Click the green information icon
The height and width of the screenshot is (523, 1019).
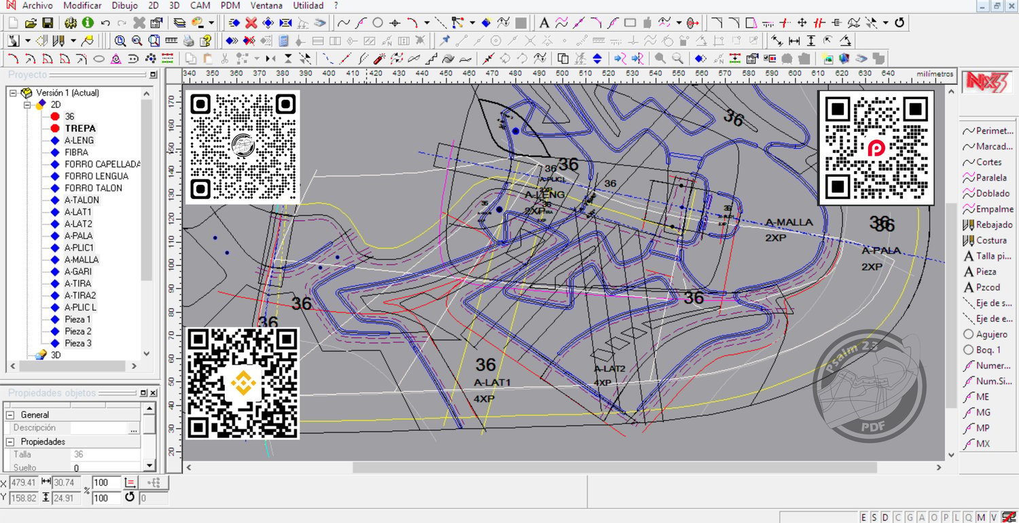tap(88, 22)
